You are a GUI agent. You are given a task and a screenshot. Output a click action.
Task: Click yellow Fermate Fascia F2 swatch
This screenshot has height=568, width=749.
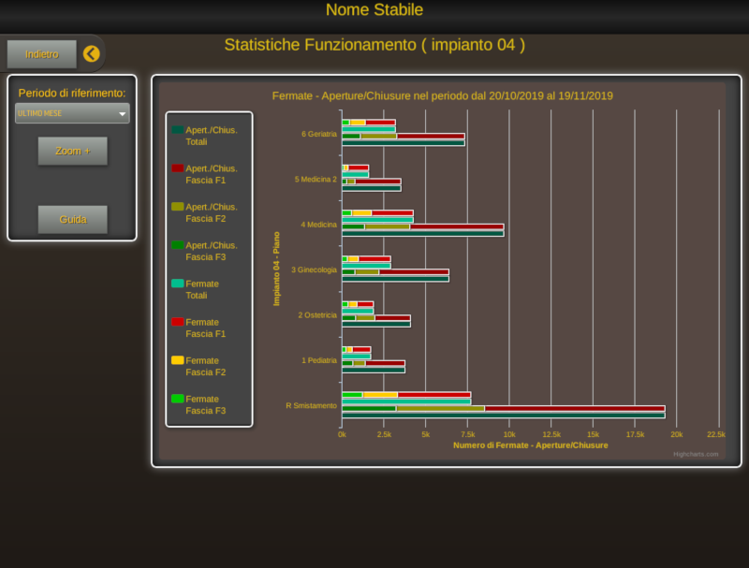coord(178,360)
